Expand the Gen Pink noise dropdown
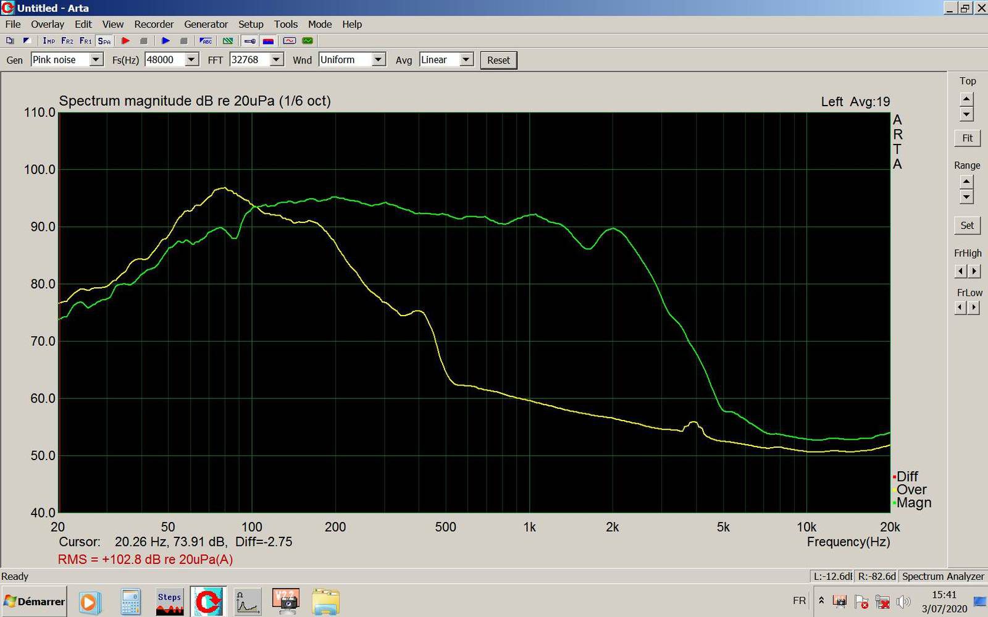The width and height of the screenshot is (988, 617). (x=96, y=59)
